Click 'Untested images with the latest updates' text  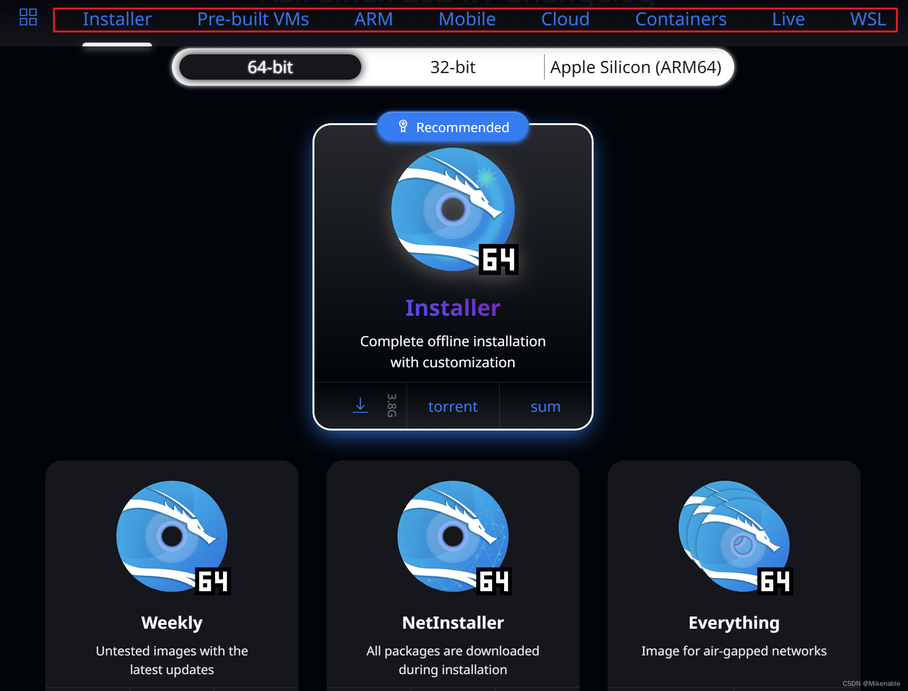click(x=172, y=660)
